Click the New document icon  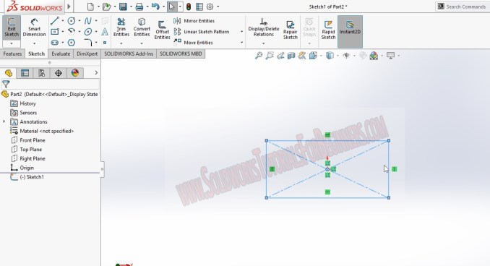click(90, 7)
